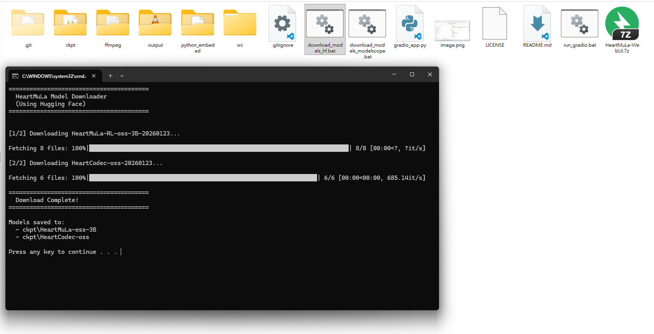
Task: Expand the terminal profile dropdown
Action: coord(122,76)
